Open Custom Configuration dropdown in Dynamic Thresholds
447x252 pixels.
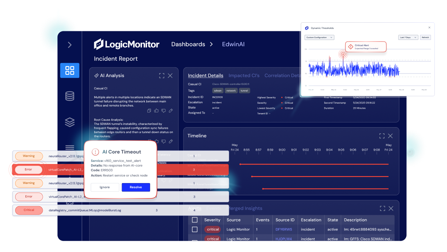(x=319, y=38)
